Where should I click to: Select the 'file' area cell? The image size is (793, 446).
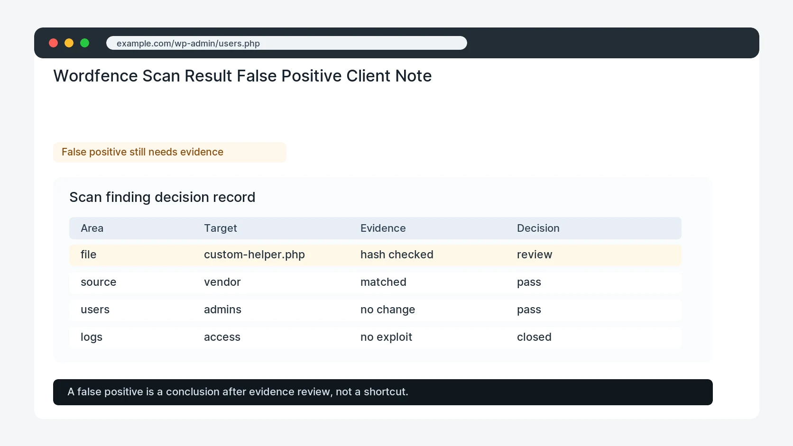point(89,255)
